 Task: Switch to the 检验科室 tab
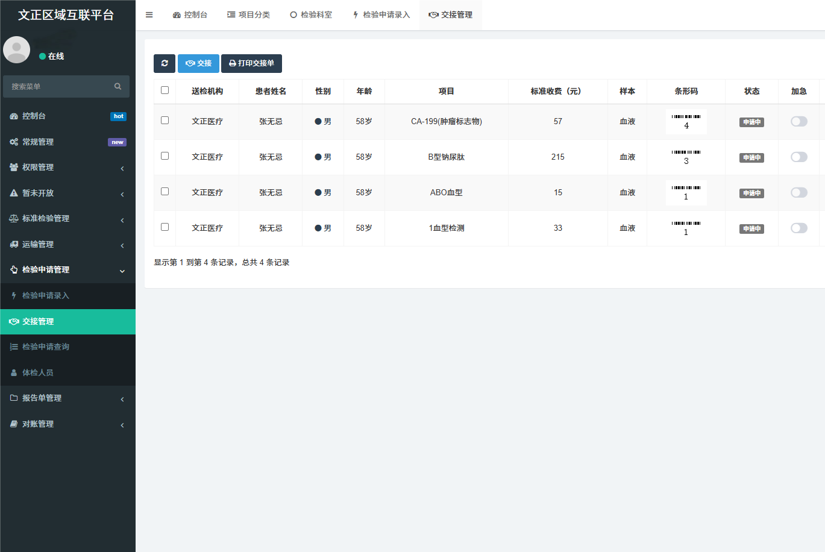311,15
